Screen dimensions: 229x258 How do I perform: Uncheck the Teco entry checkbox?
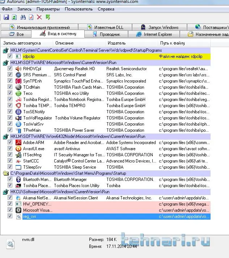(x=10, y=93)
